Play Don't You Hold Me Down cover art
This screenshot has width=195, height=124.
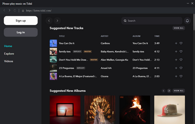pos(53,60)
